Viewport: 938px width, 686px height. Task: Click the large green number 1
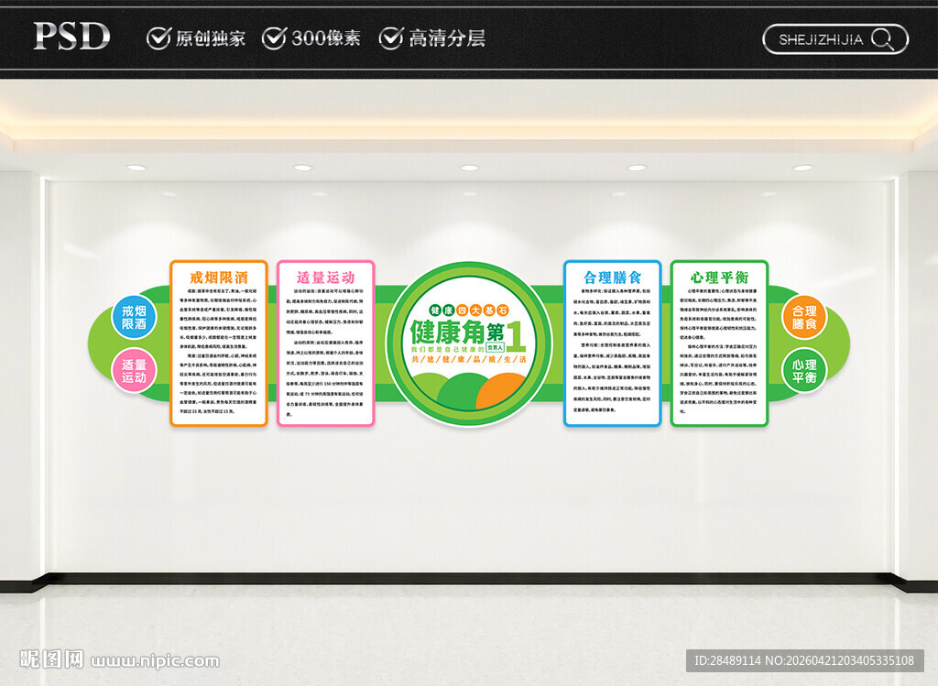click(x=516, y=336)
